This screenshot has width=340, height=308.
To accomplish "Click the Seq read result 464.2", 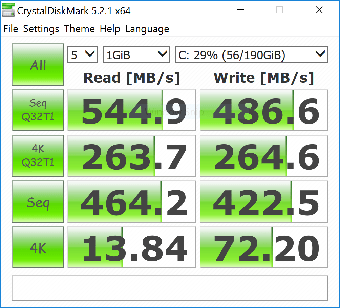I will point(132,202).
